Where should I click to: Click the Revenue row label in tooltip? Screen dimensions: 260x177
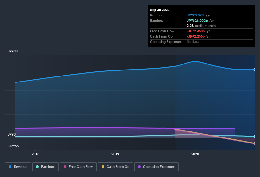pyautogui.click(x=157, y=15)
